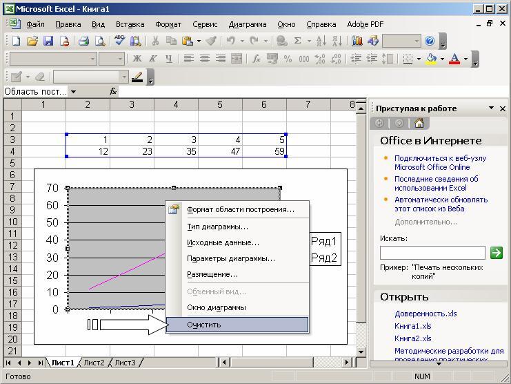Open the 'Диаграмма' menu in the menu bar
Image resolution: width=511 pixels, height=384 pixels.
point(247,24)
